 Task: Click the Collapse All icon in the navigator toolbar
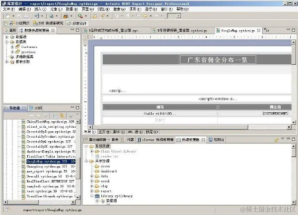[x=55, y=115]
